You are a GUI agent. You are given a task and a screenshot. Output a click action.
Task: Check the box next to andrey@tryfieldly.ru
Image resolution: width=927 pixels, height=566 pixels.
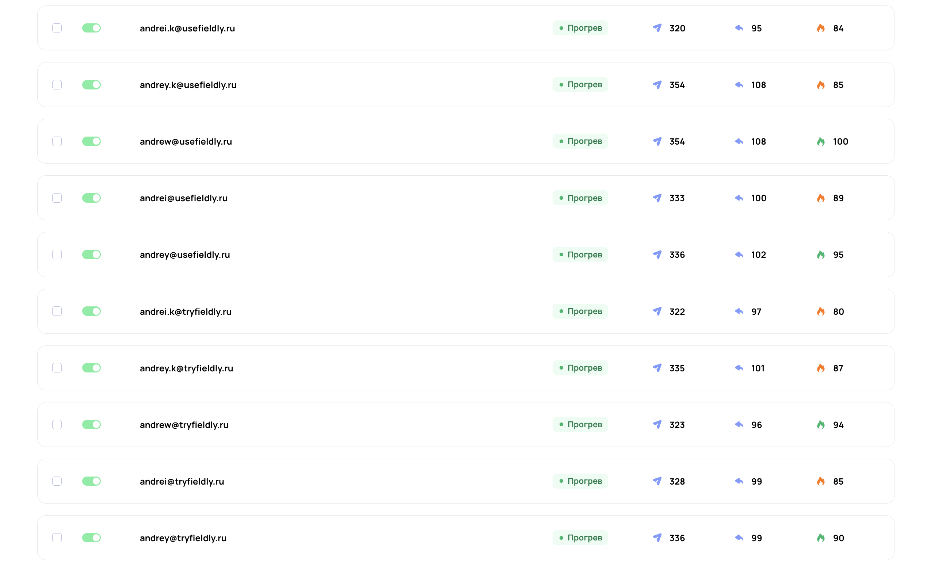57,538
